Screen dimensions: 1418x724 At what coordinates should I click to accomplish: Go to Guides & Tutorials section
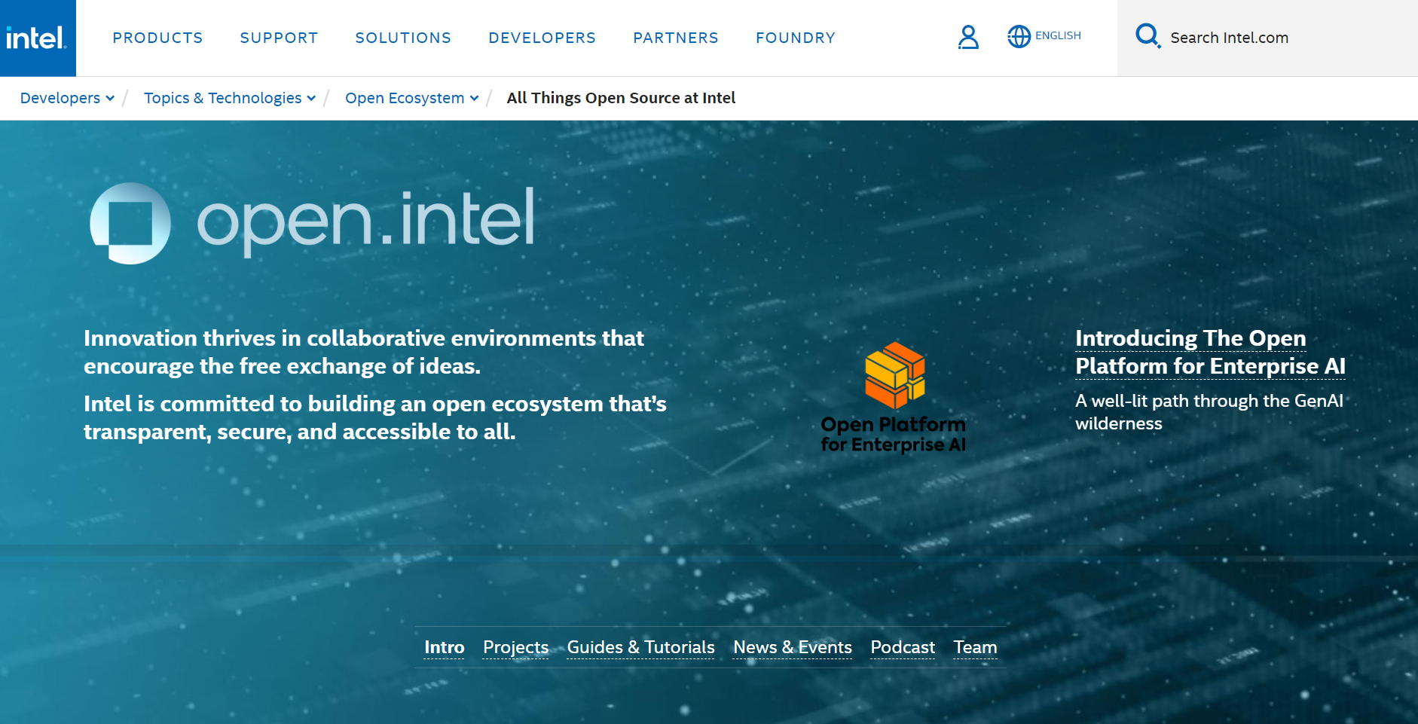pos(640,647)
